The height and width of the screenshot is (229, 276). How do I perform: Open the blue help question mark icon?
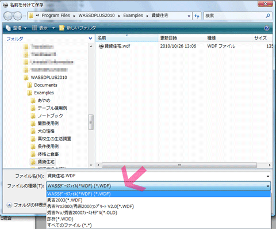tap(267, 28)
